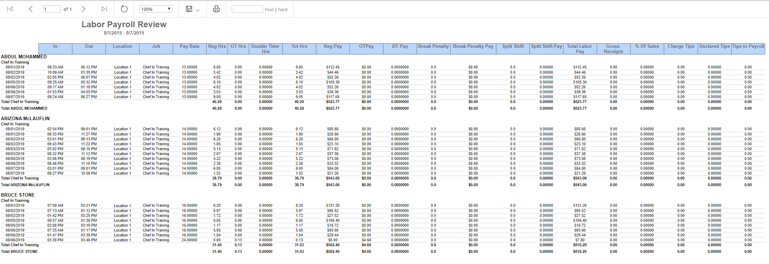This screenshot has height=264, width=769.
Task: Select the 'Reg Hrs' column header
Action: tap(217, 49)
